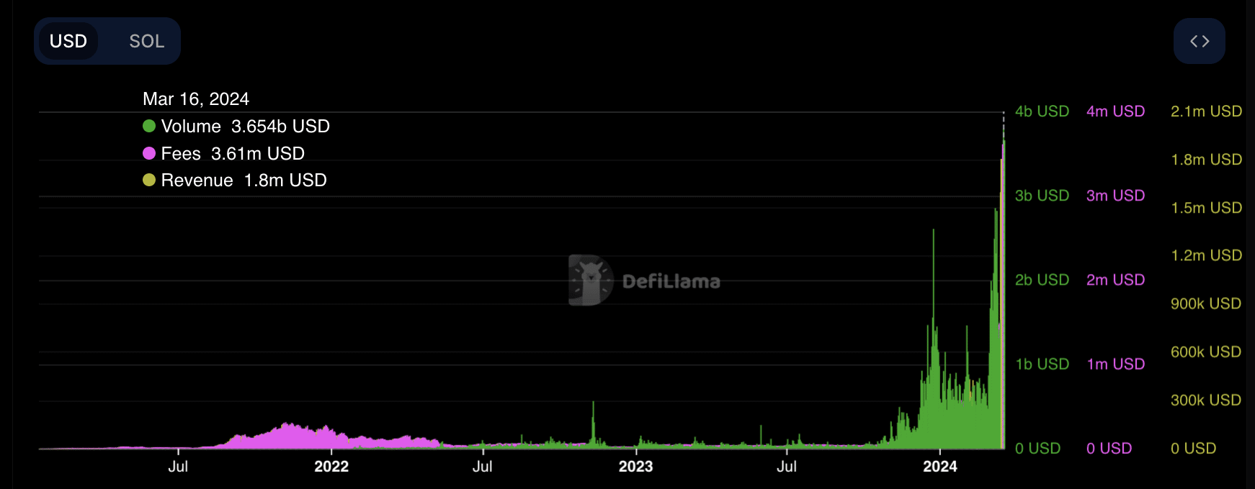Click the 2024 label on the x-axis

coord(939,467)
